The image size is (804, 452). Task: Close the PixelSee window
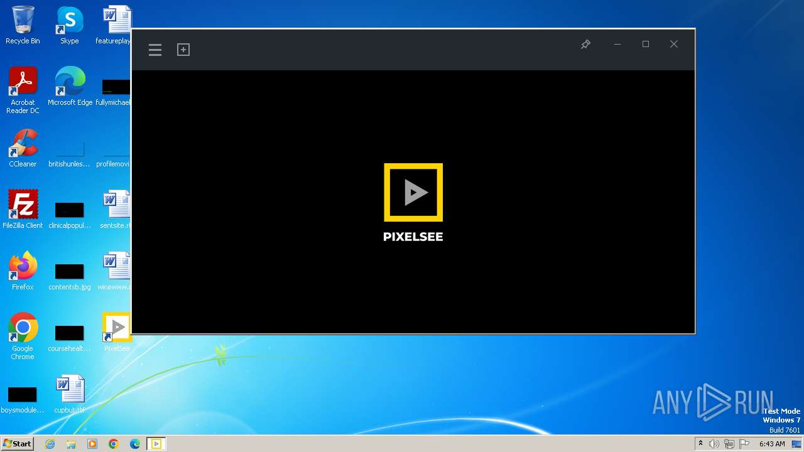pos(674,44)
